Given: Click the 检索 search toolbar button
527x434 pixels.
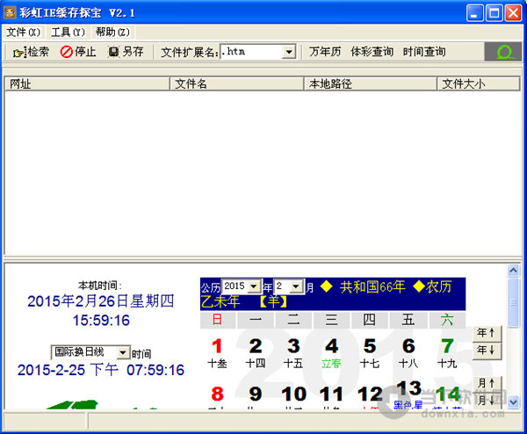Looking at the screenshot, I should 31,53.
